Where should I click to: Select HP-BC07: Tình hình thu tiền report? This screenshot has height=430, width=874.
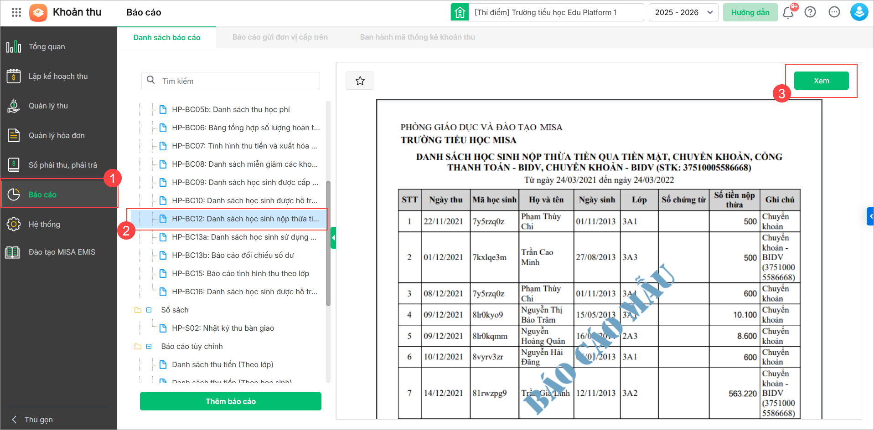pyautogui.click(x=244, y=146)
